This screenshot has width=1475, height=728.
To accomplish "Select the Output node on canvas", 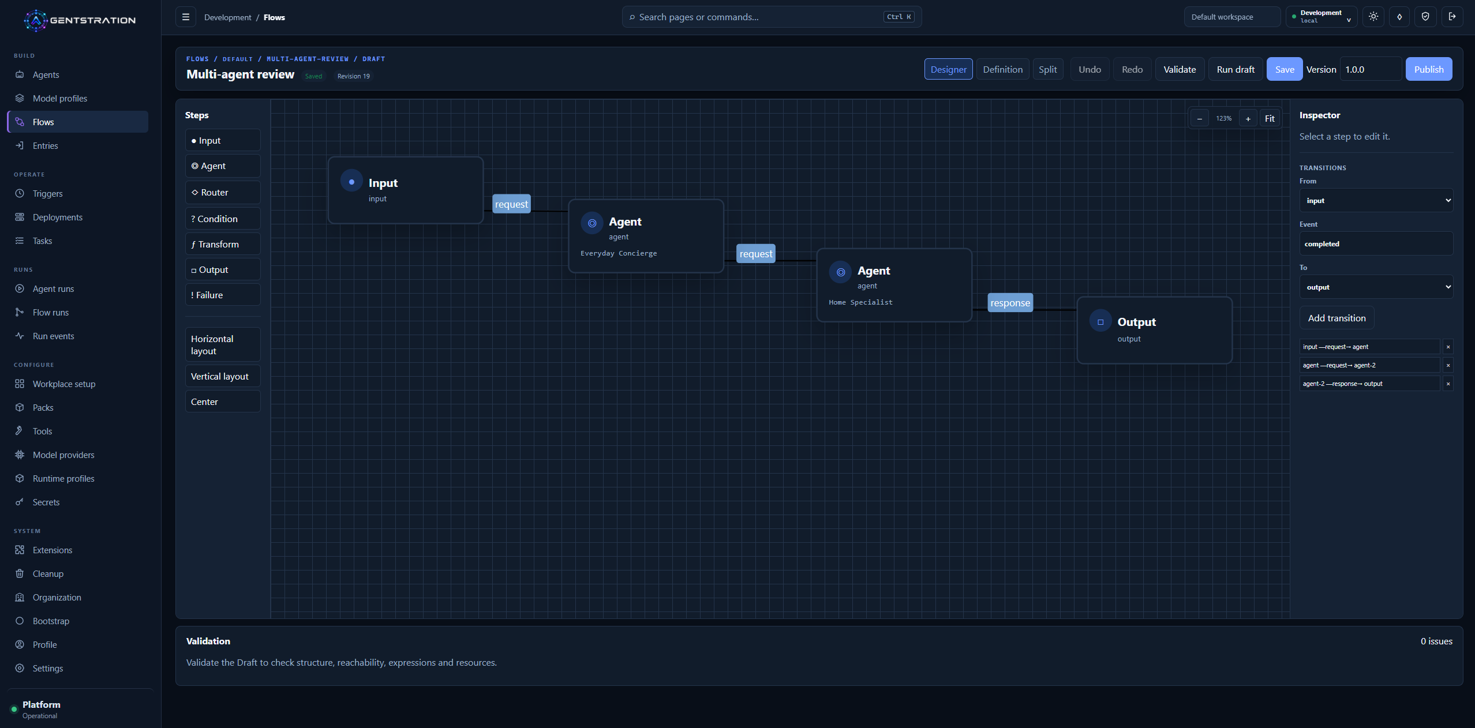I will coord(1155,330).
